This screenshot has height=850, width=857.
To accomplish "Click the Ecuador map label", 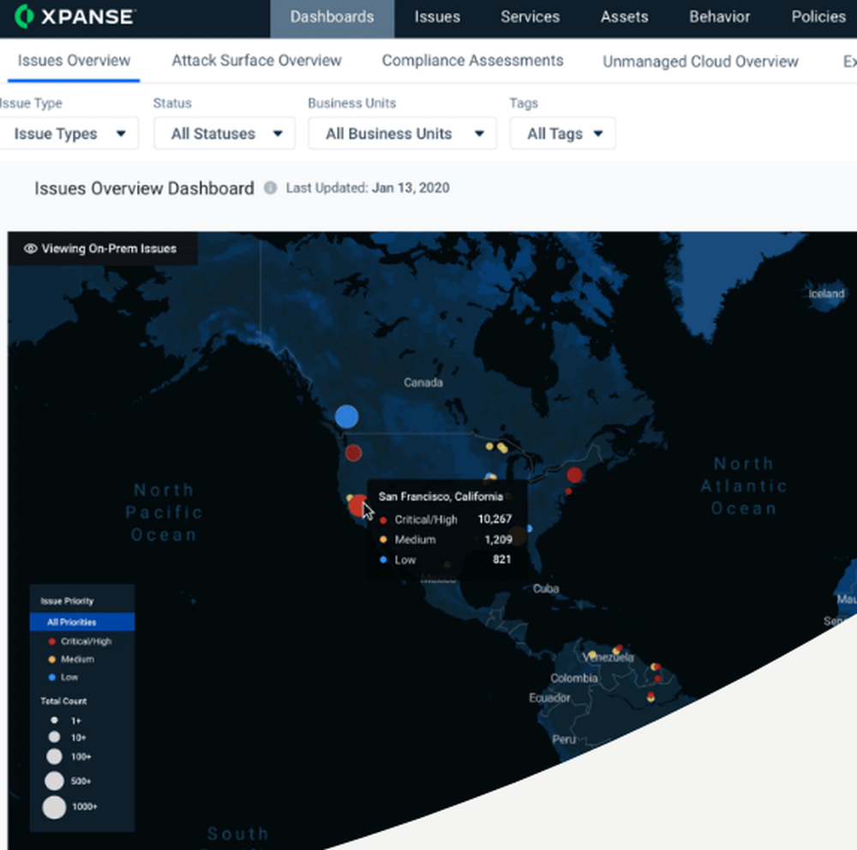I will tap(549, 698).
